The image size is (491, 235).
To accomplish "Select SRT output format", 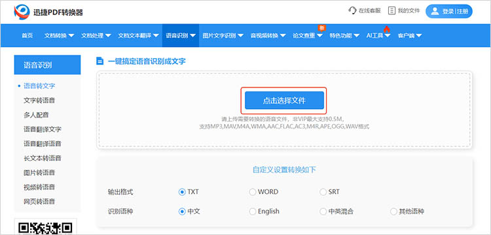I will click(x=323, y=192).
